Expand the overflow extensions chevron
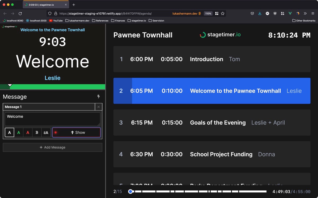318x198 pixels. 305,13
